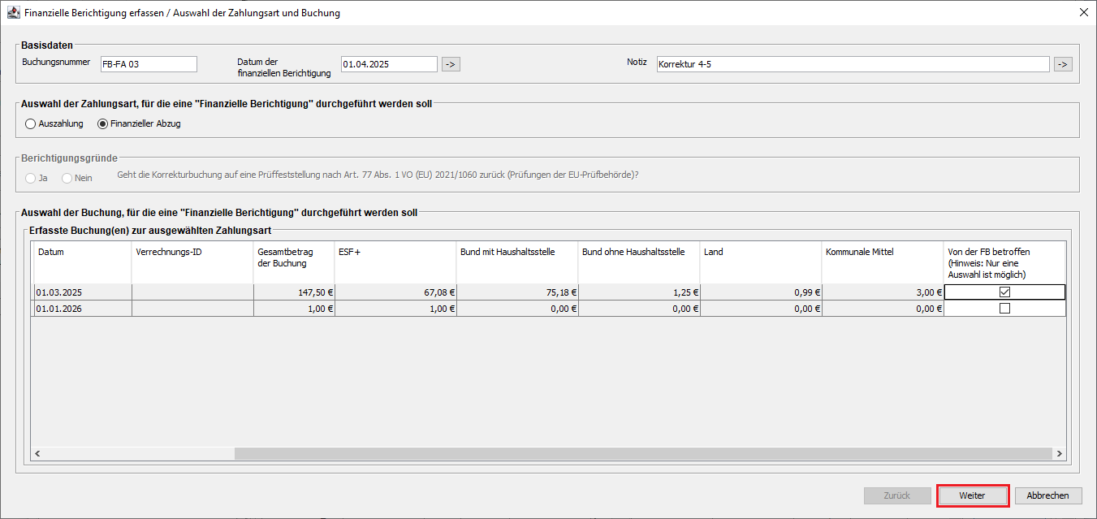Click arrow button next to Notiz field

(1063, 64)
